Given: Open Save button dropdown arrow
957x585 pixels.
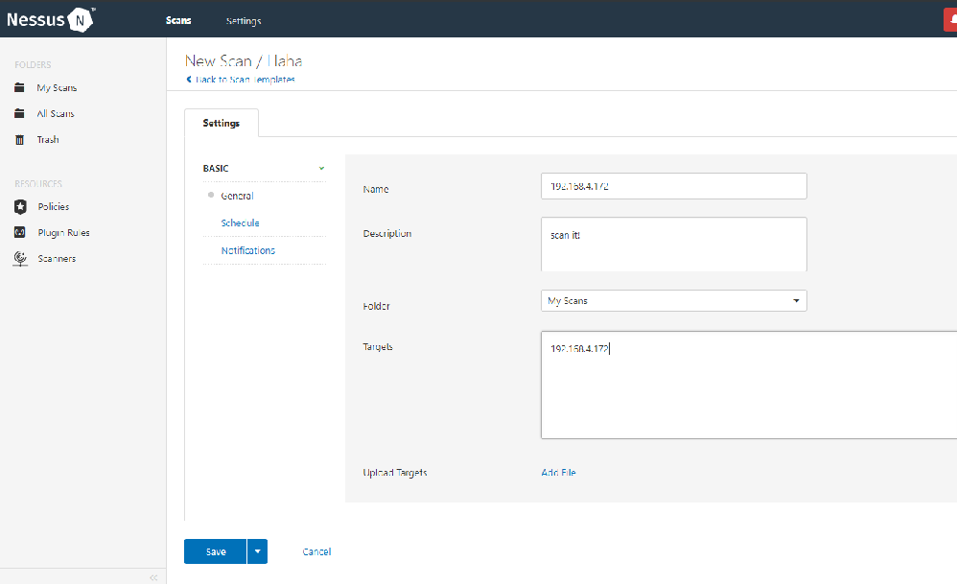Looking at the screenshot, I should click(x=258, y=551).
